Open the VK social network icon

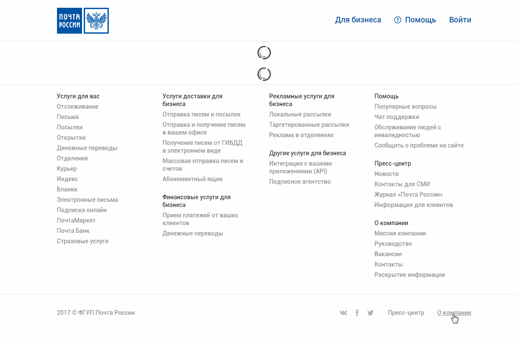343,313
